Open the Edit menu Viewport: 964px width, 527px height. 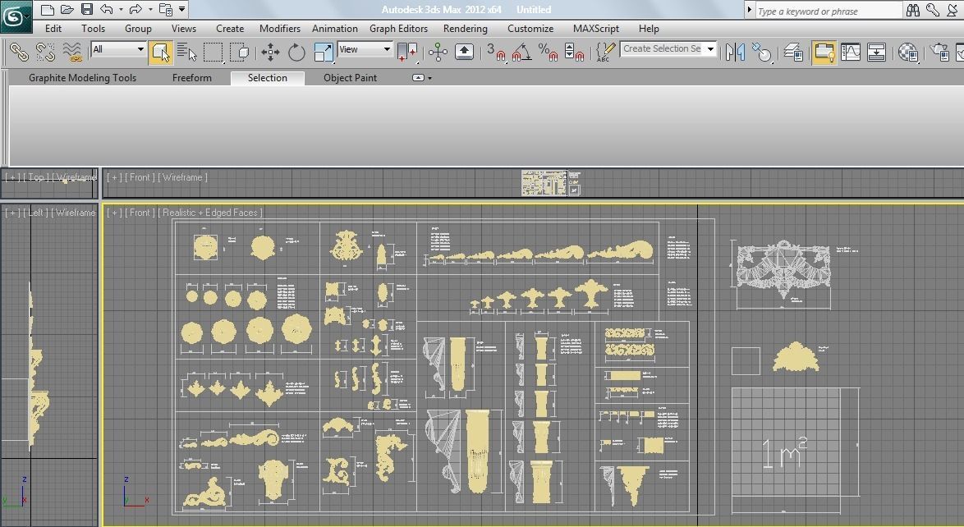pyautogui.click(x=53, y=28)
